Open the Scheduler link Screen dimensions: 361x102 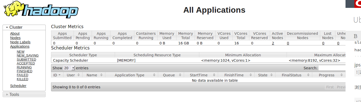tap(18, 86)
